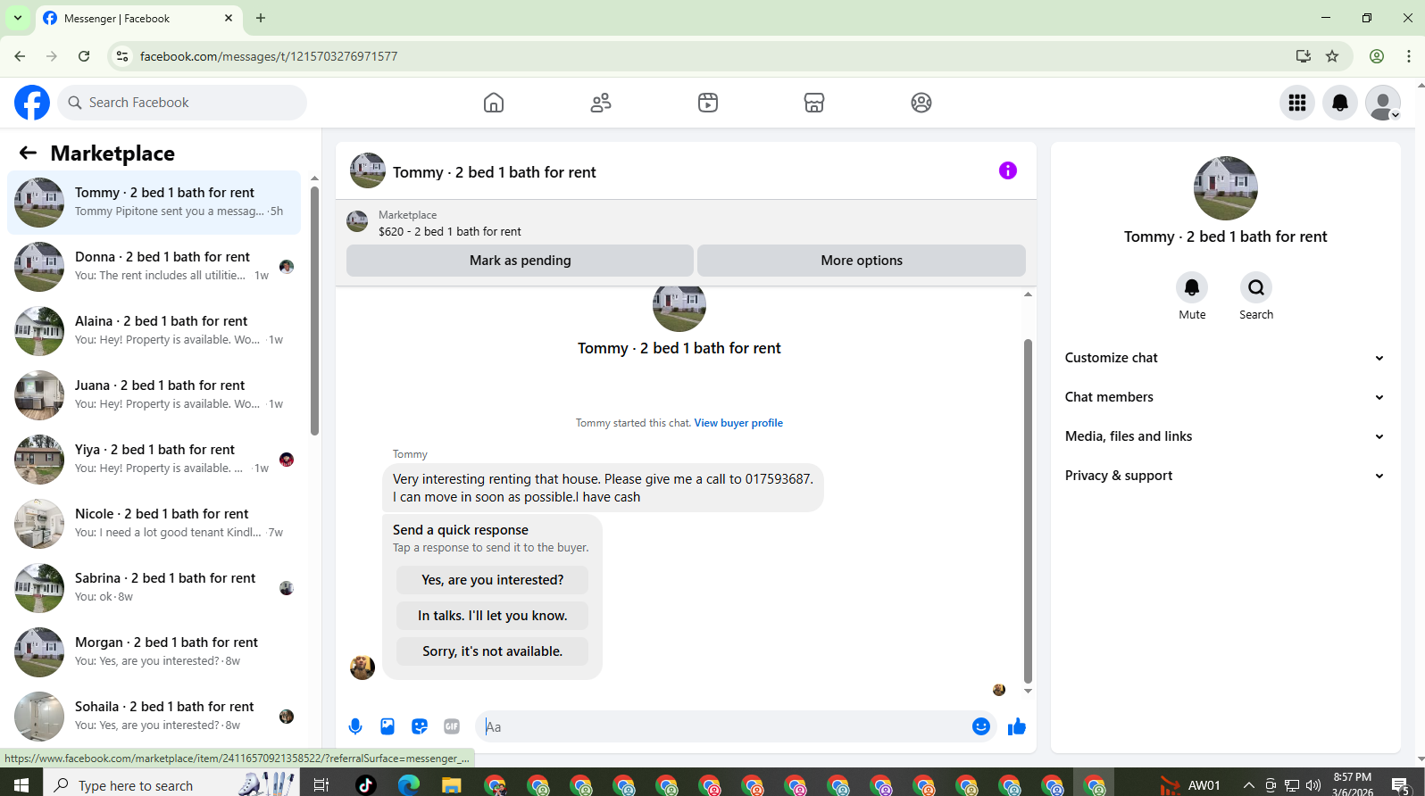
Task: Open Groups icon in top navigation
Action: [921, 103]
